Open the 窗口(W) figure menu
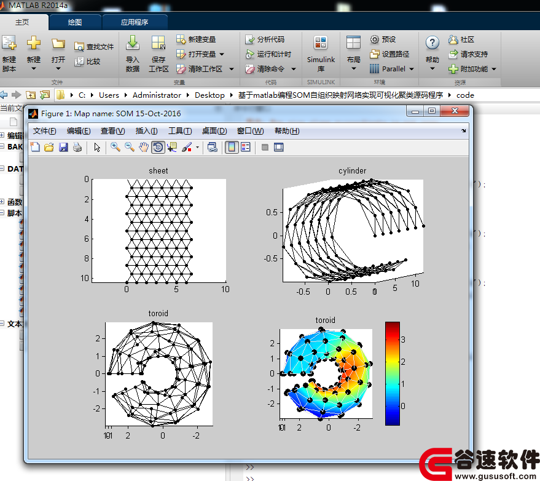 [251, 131]
